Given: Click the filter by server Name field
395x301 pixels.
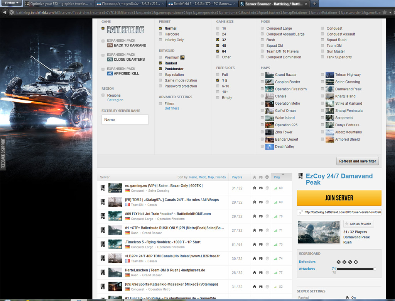Looking at the screenshot, I should click(125, 120).
